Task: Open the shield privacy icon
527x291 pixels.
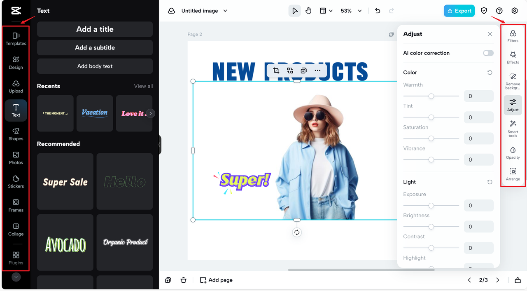Action: 484,11
